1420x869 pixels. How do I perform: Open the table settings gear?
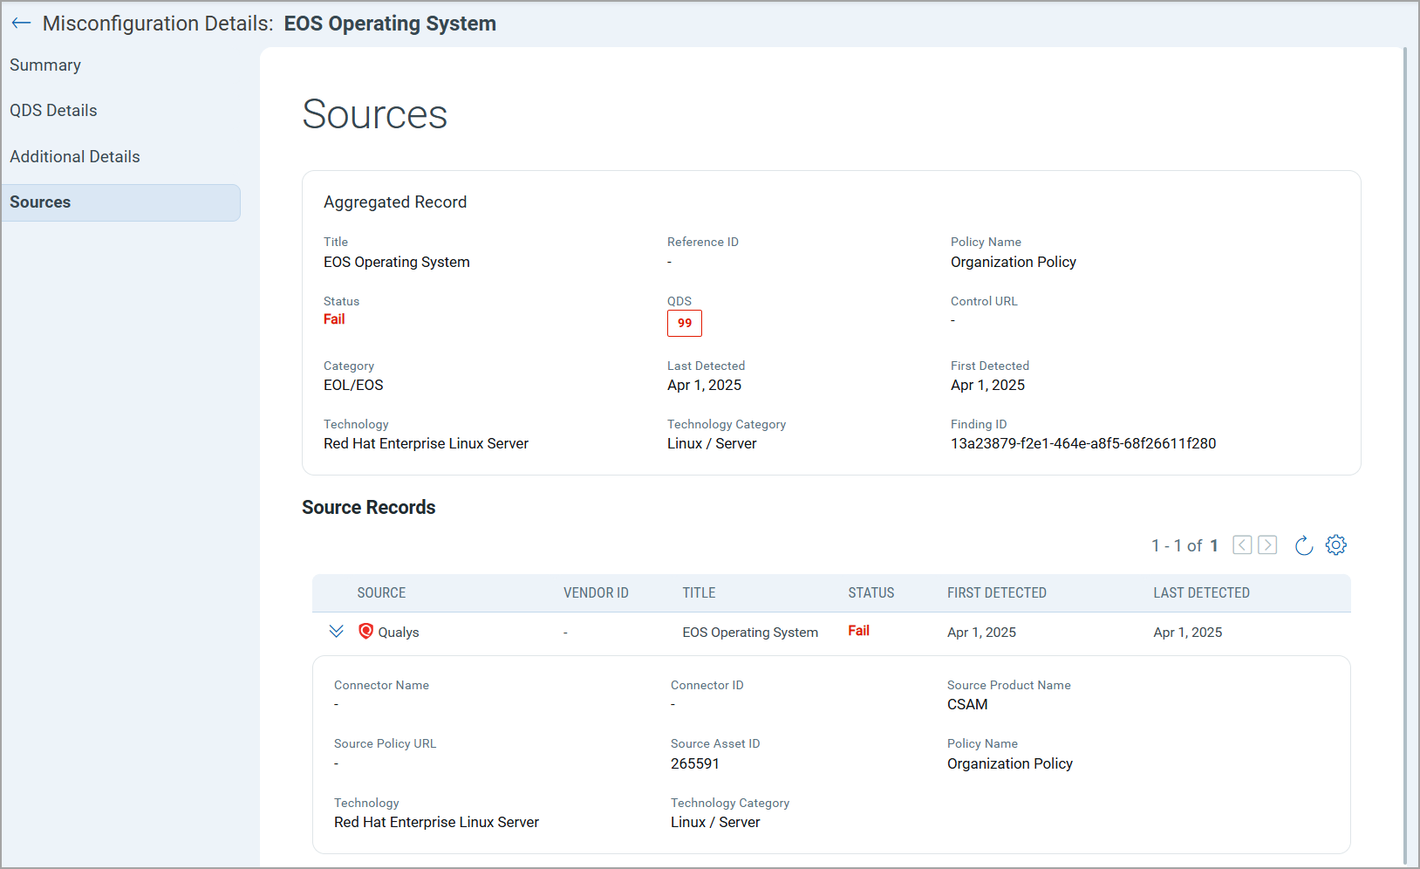[x=1336, y=545]
